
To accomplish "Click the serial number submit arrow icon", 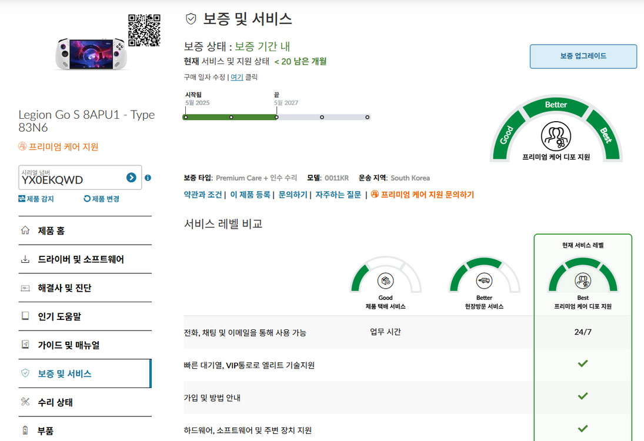I will 131,178.
